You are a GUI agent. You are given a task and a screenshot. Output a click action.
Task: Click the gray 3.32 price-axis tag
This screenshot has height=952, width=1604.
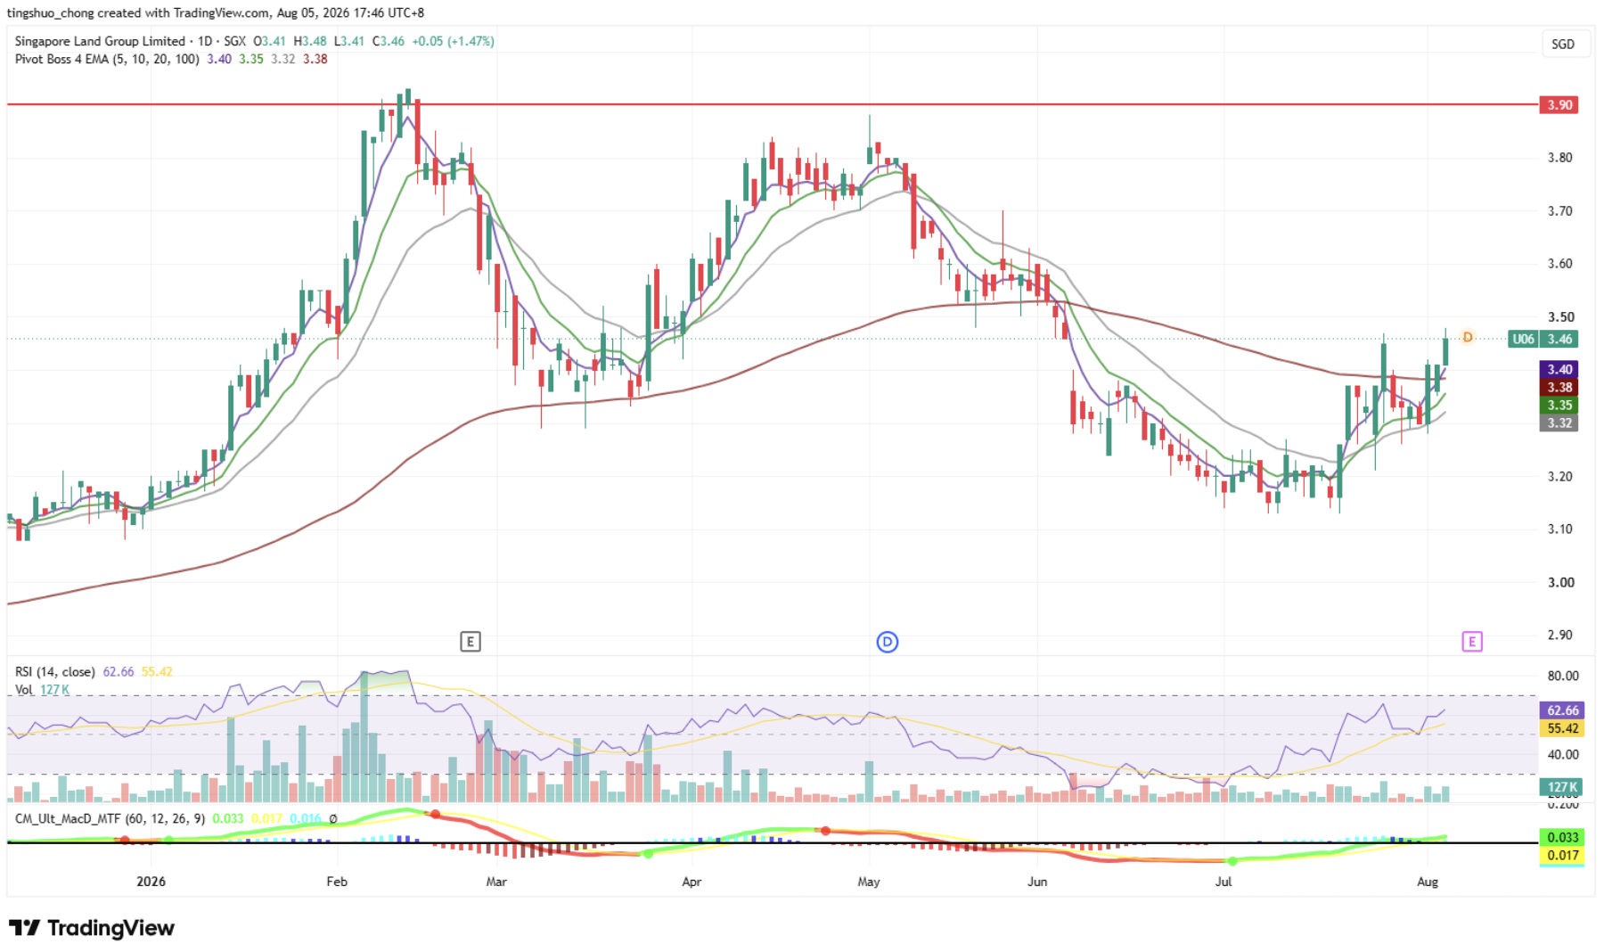point(1559,423)
